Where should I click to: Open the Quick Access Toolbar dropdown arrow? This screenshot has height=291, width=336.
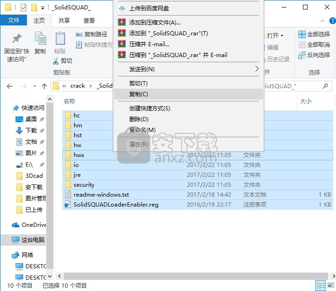pos(42,8)
